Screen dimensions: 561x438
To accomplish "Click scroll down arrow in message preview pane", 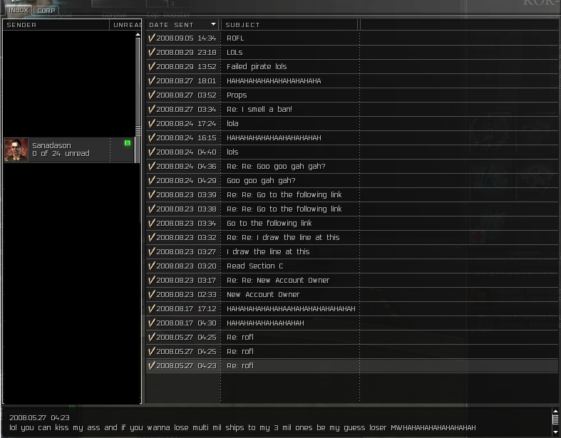I will pyautogui.click(x=555, y=432).
